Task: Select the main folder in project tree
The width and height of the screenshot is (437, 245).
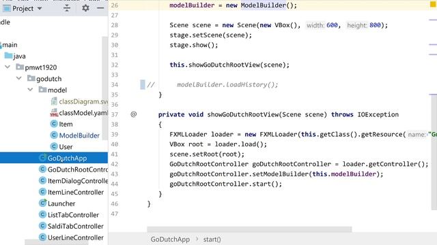Action: (x=10, y=45)
